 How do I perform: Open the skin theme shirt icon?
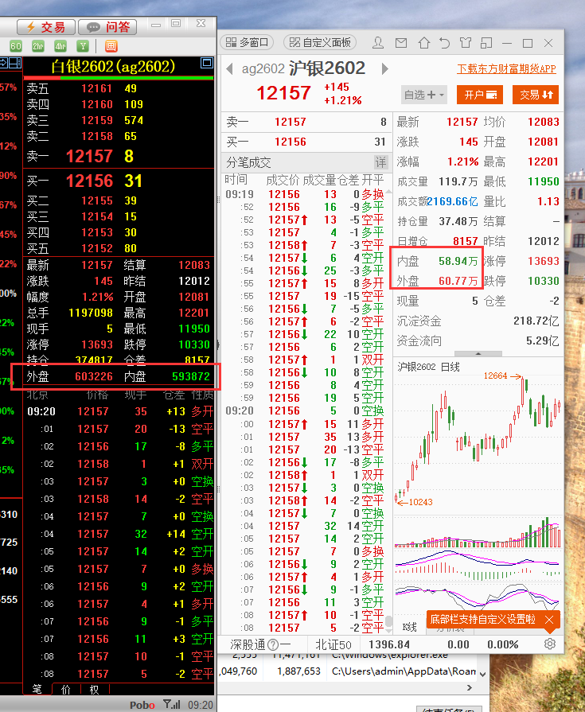(465, 42)
